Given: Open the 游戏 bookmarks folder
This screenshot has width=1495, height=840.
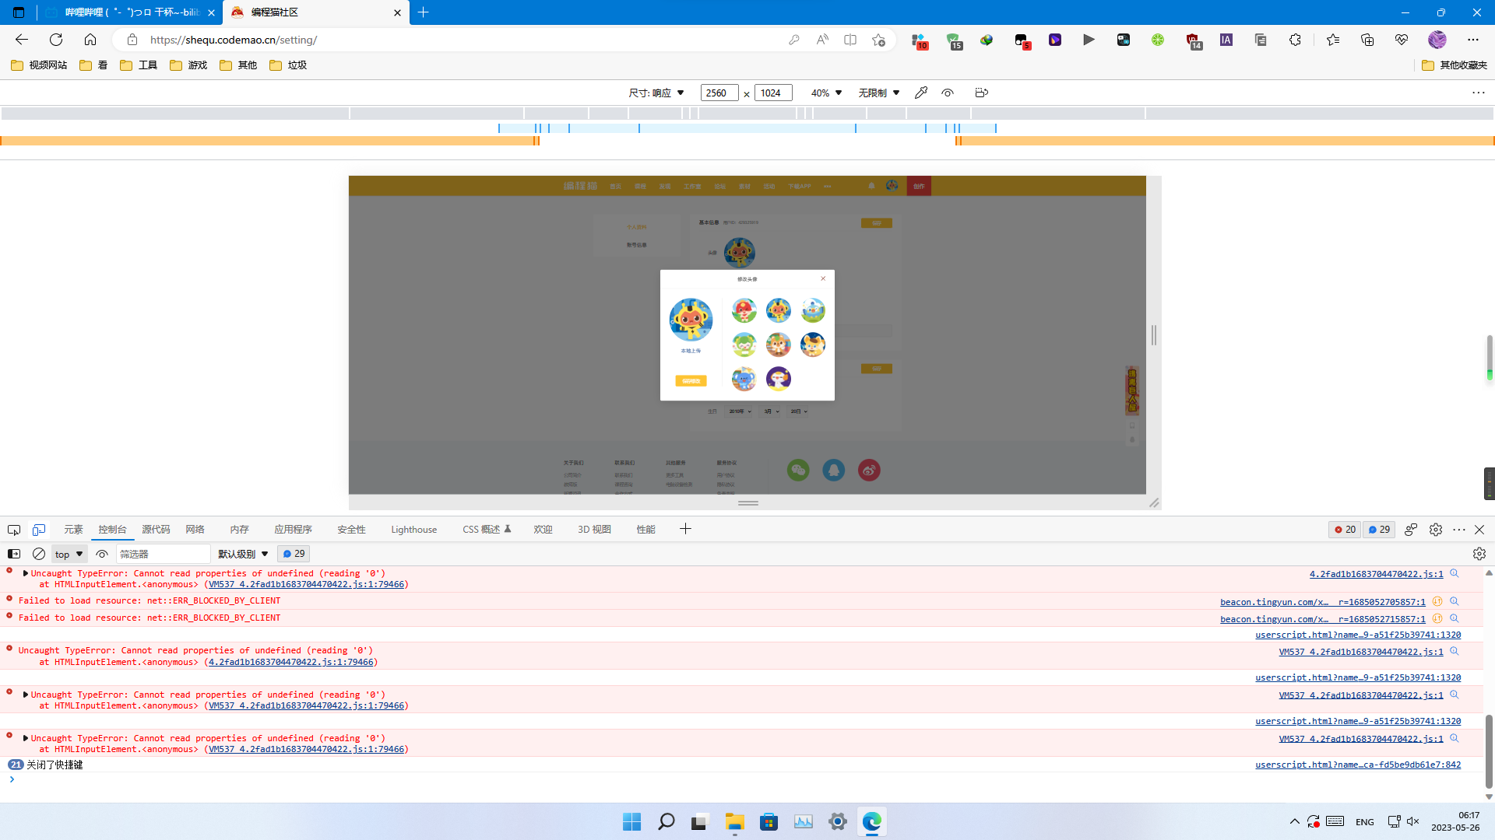Looking at the screenshot, I should point(188,65).
